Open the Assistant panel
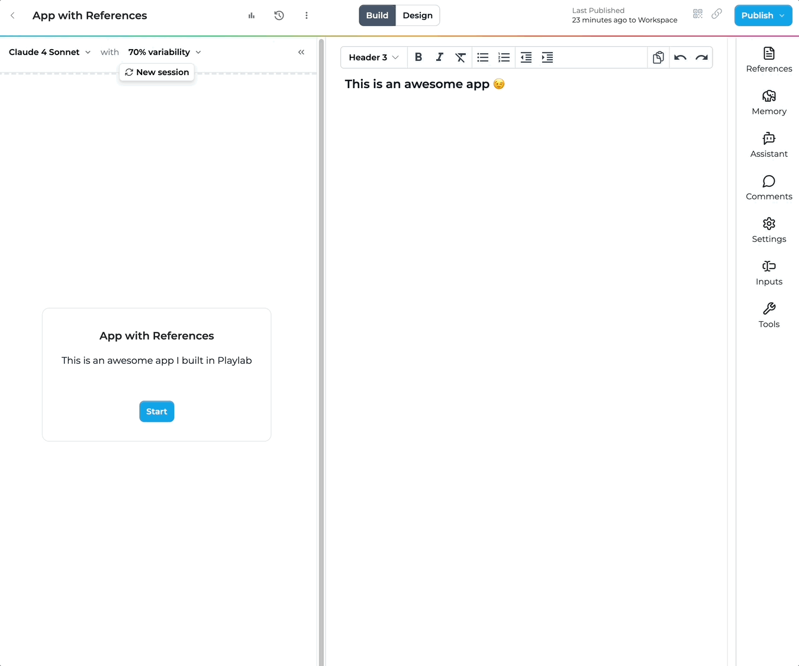Screen dimensions: 799x666 click(x=769, y=145)
